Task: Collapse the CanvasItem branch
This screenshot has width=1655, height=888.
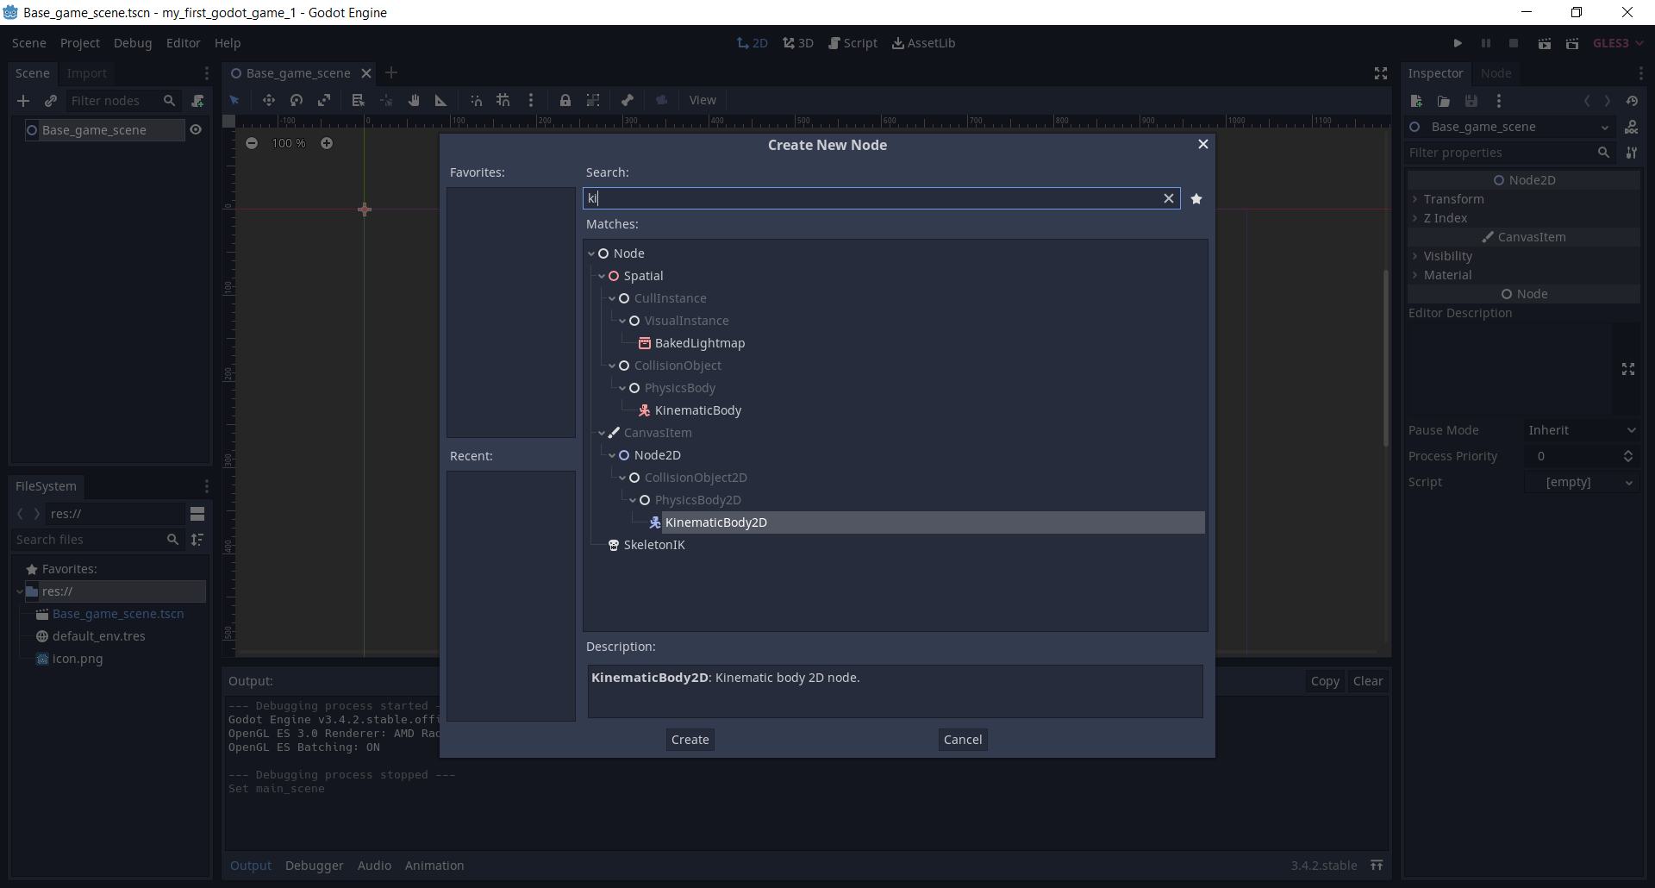Action: [x=602, y=433]
